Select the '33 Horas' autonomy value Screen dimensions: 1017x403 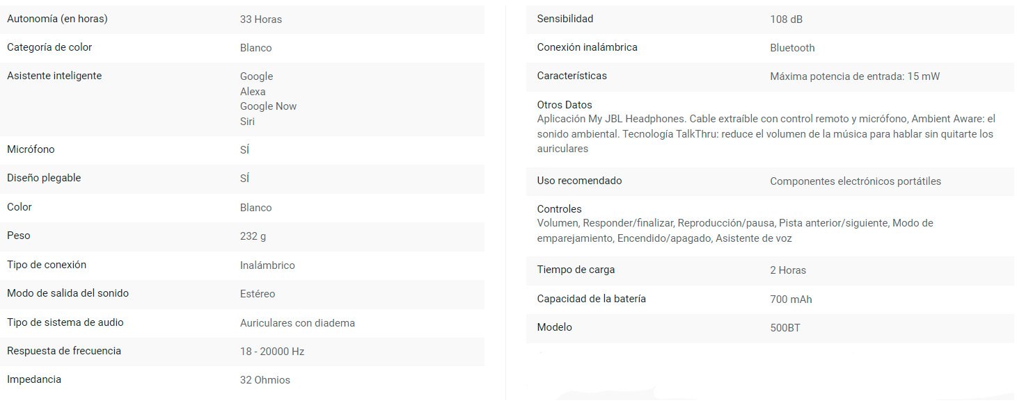261,19
